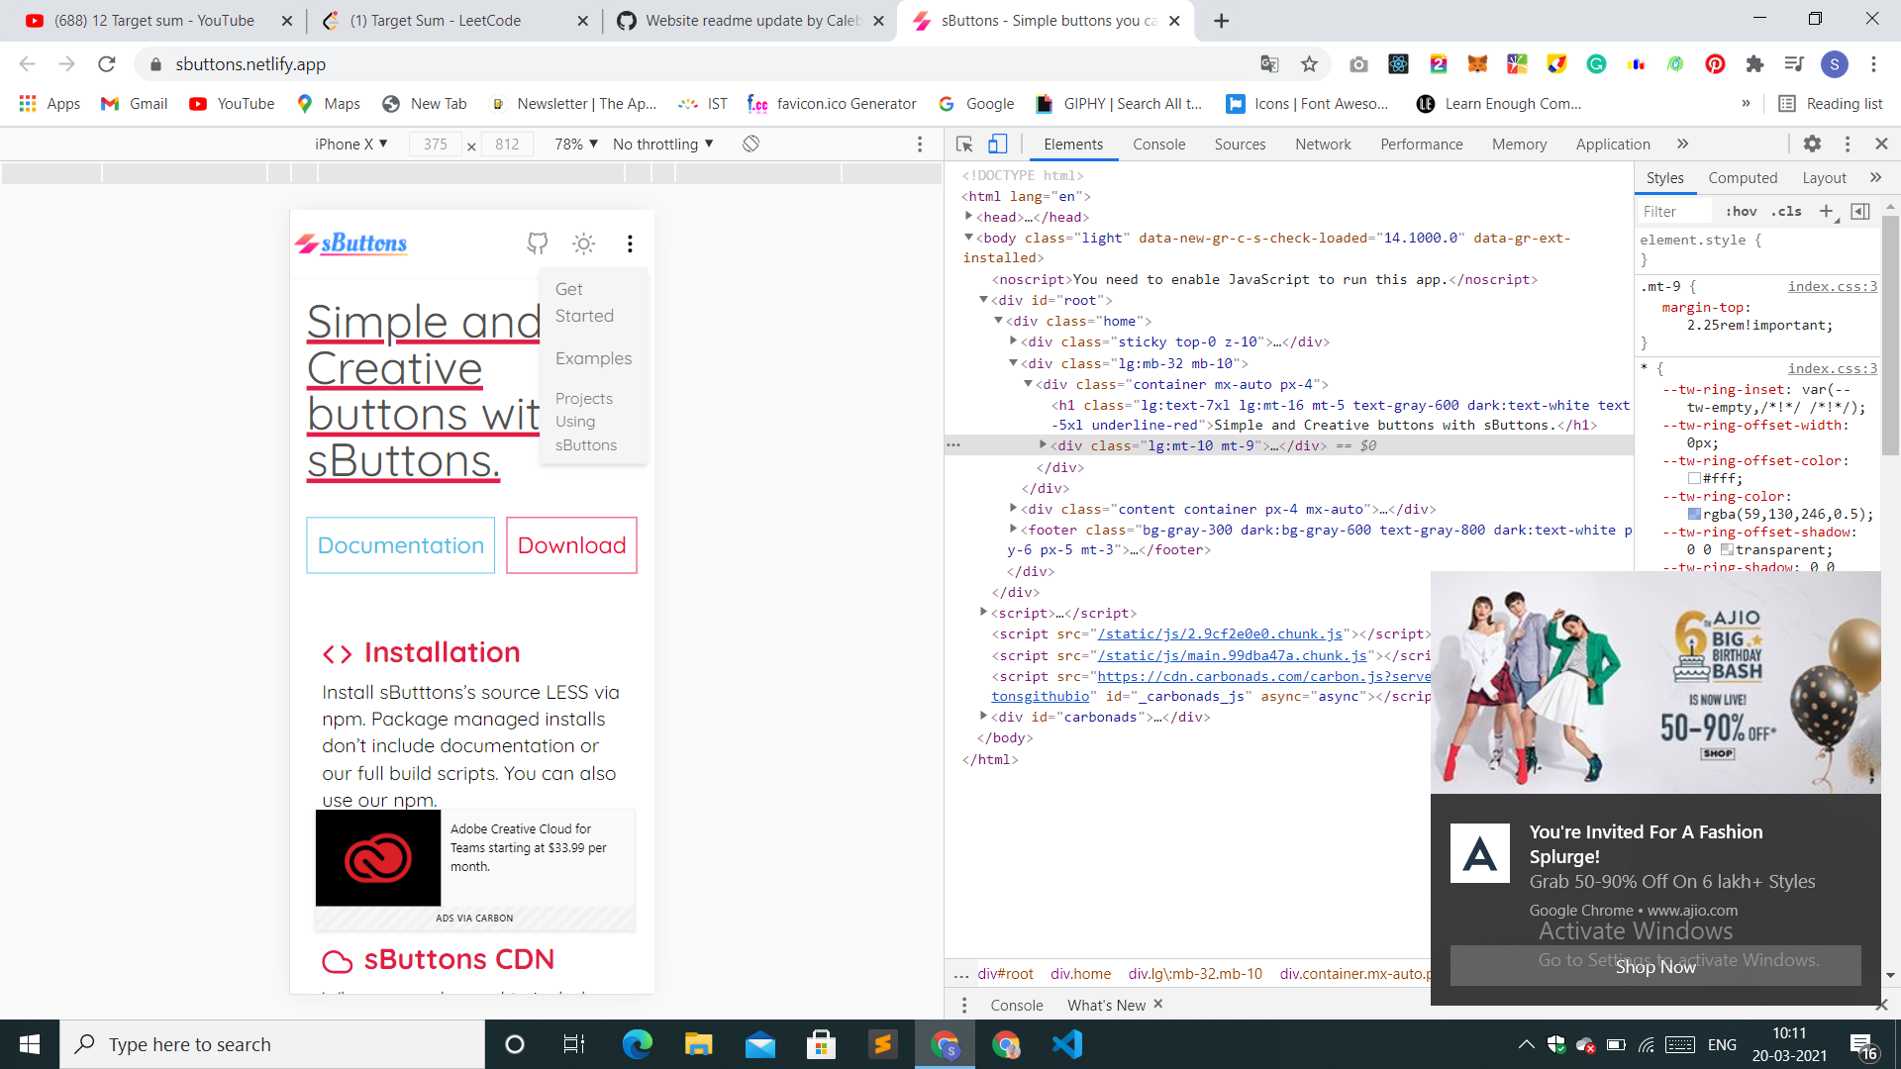Switch to the Network tab
Image resolution: width=1901 pixels, height=1069 pixels.
[1323, 145]
